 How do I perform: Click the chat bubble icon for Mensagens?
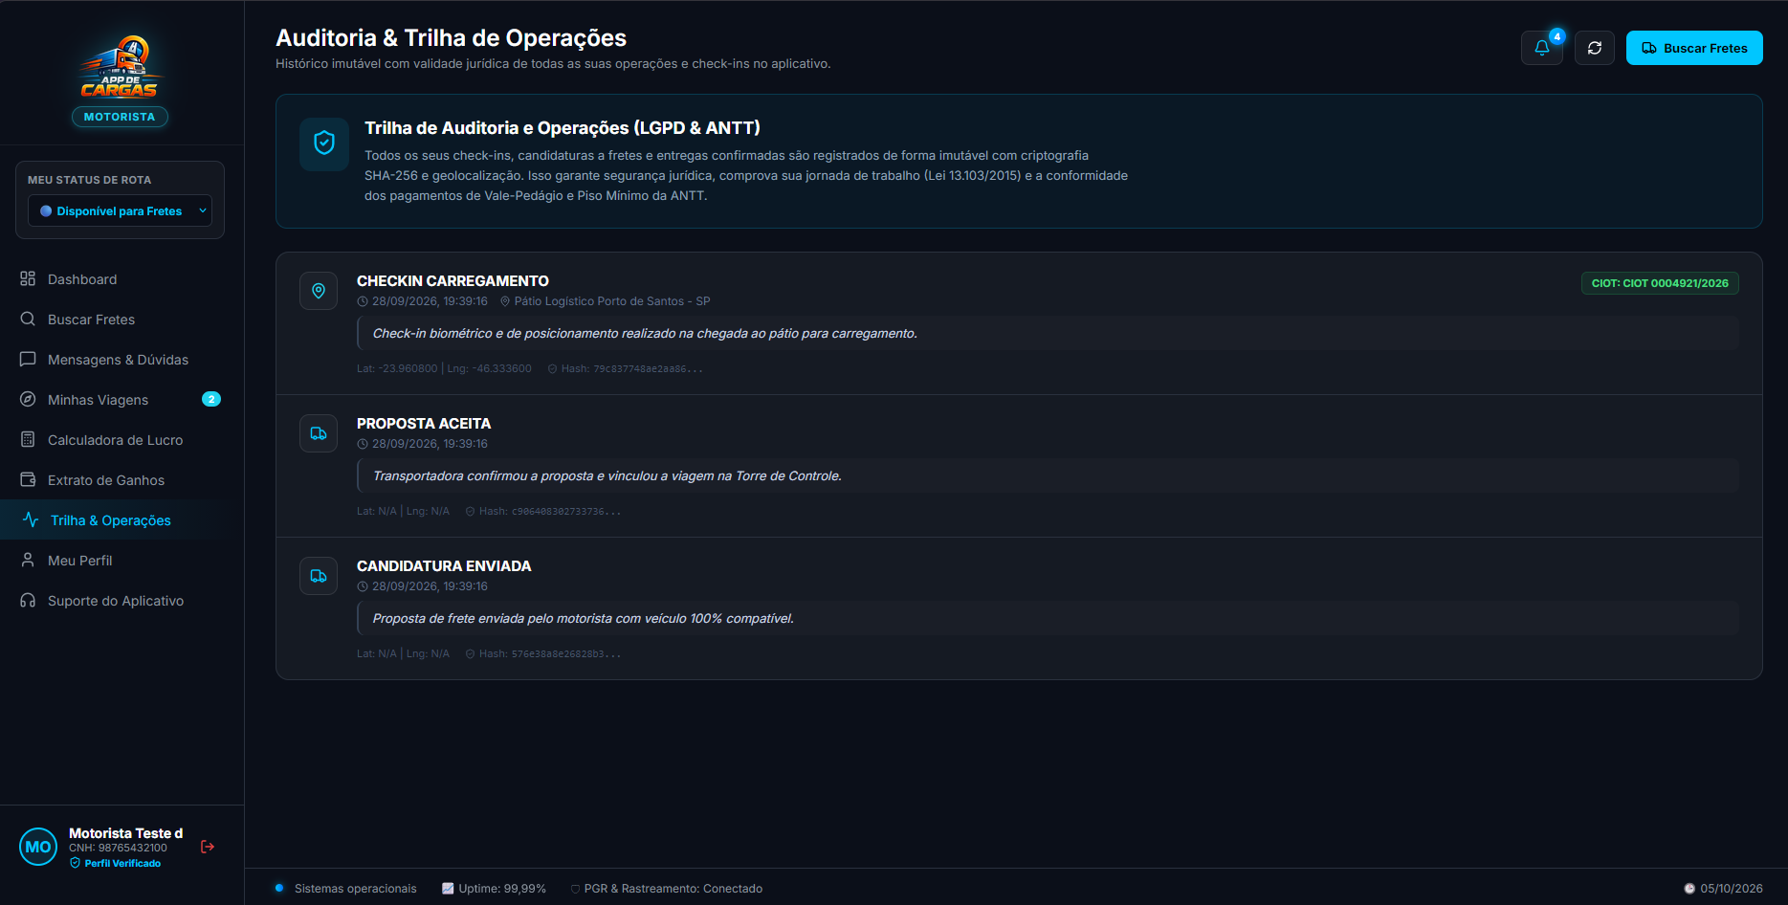coord(28,360)
